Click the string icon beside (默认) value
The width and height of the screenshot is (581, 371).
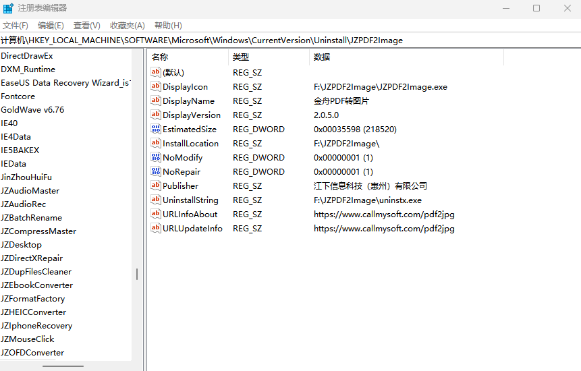[x=156, y=72]
